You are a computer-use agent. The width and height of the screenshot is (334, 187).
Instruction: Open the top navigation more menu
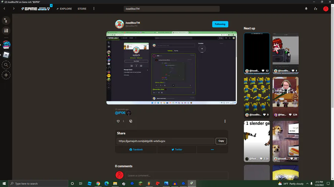point(94,9)
